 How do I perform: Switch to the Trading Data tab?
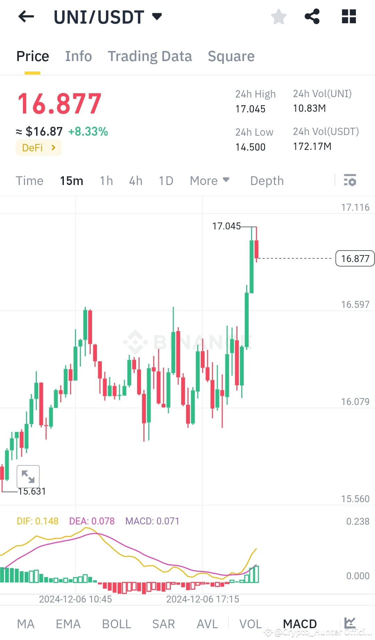coord(150,56)
